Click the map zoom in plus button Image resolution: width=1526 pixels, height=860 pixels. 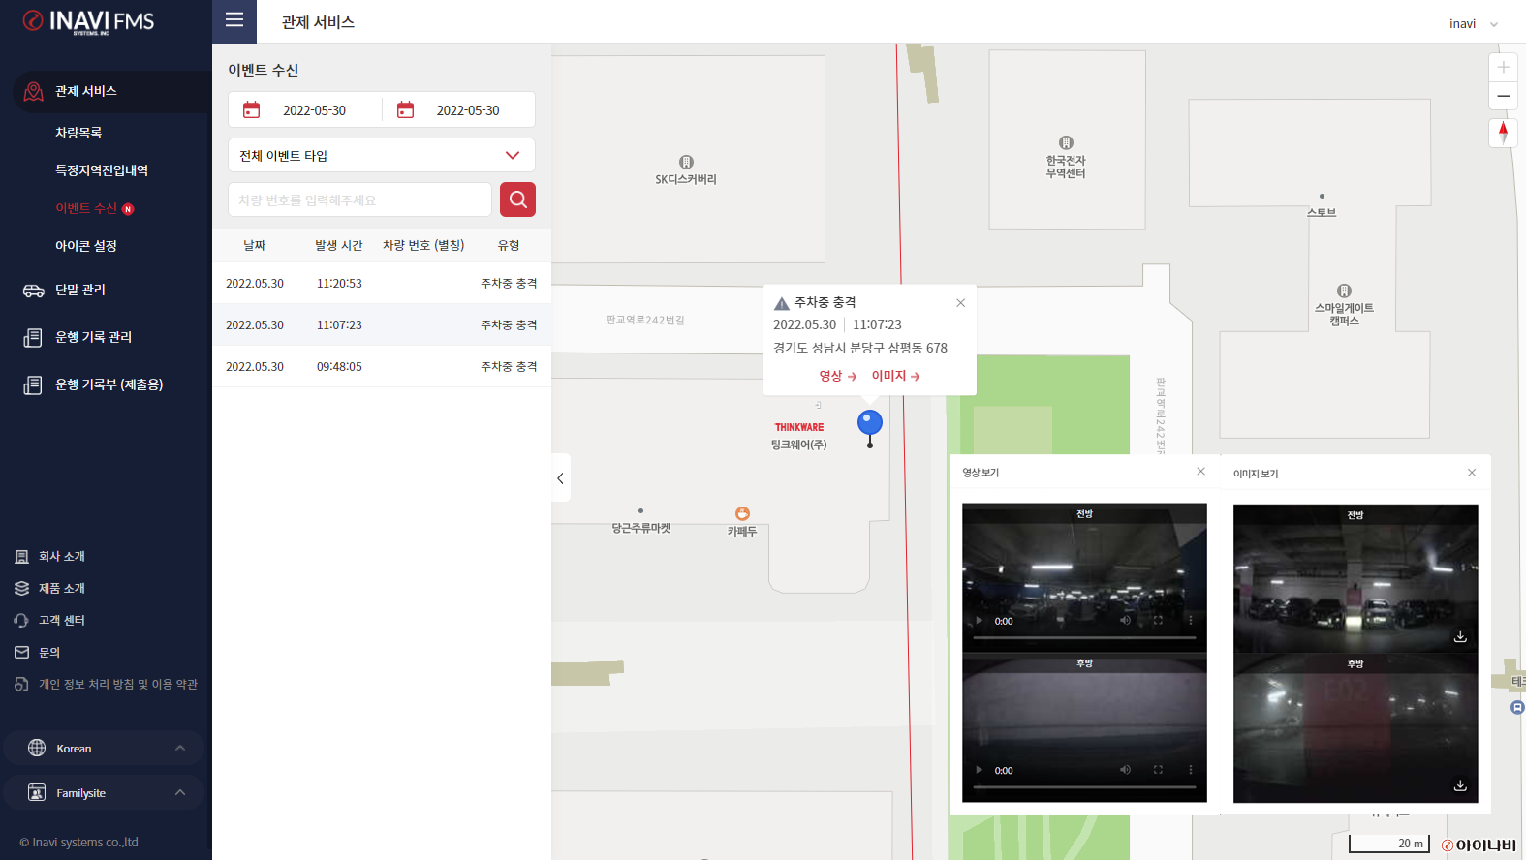pos(1503,67)
